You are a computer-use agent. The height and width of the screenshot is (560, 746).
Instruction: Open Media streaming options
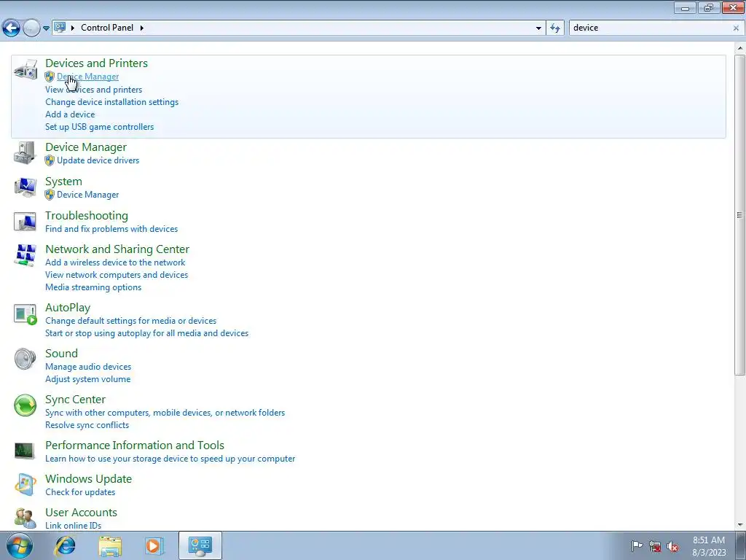pos(93,287)
